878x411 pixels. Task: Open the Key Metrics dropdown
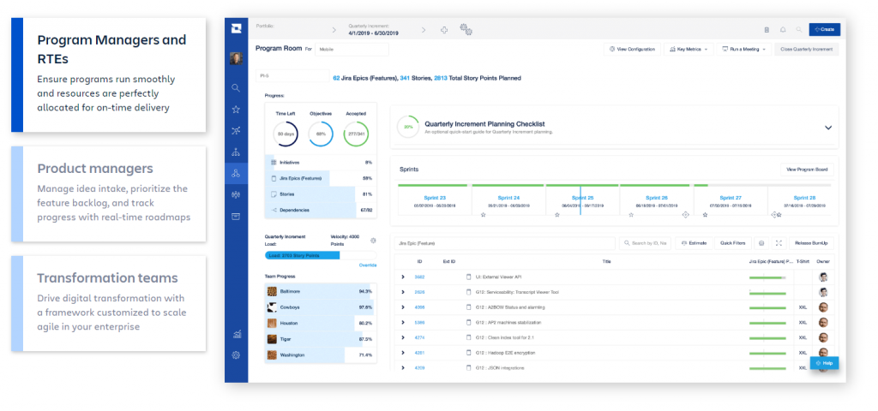(x=689, y=50)
